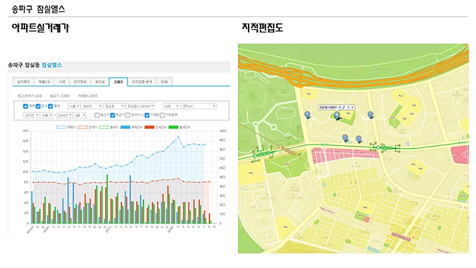
Task: Click the easternmost blue map pin
Action: coord(370,115)
